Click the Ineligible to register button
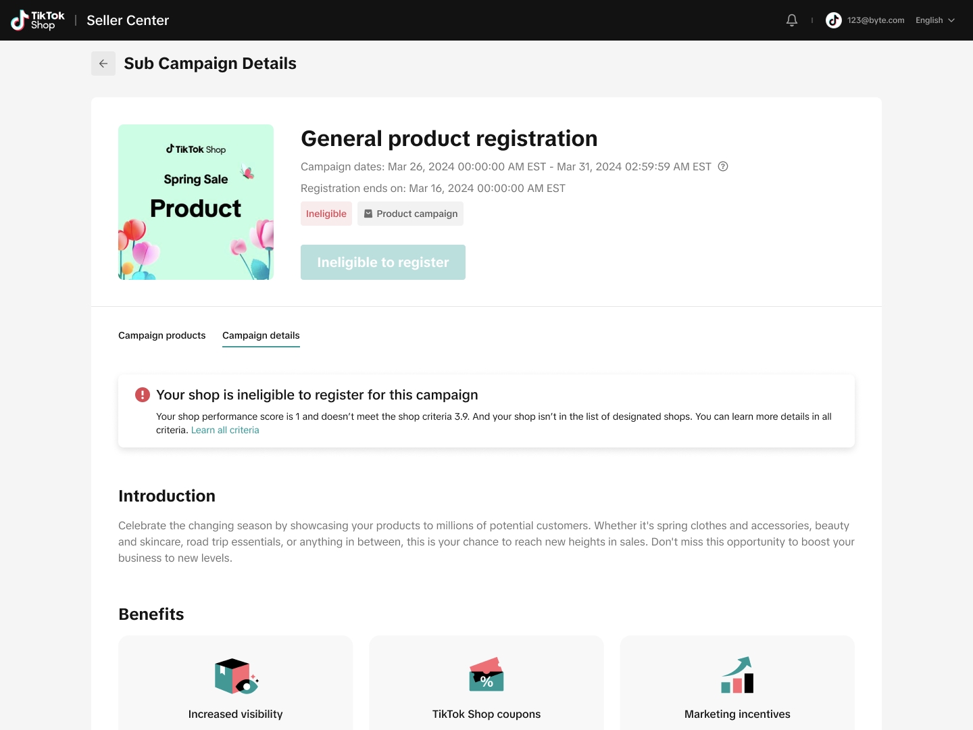The image size is (973, 730). [x=383, y=262]
